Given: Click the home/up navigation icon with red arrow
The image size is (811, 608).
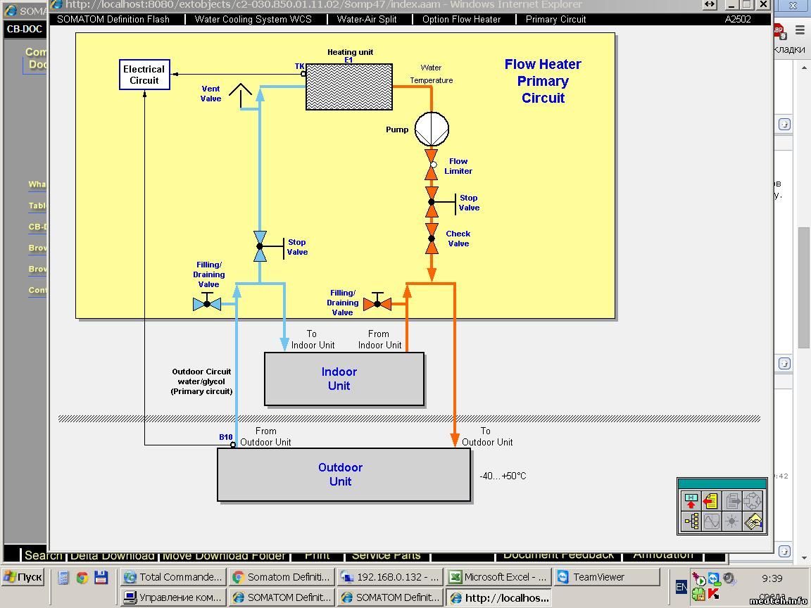Looking at the screenshot, I should pyautogui.click(x=691, y=501).
